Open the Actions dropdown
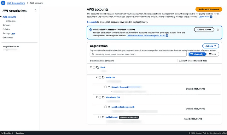 [x=211, y=46]
